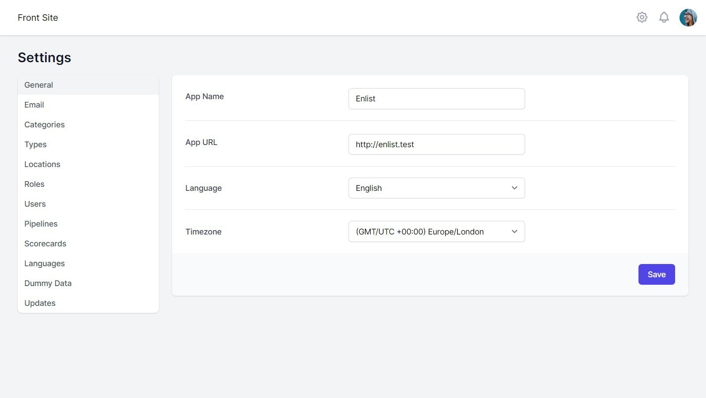Edit the App Name input field
Viewport: 706px width, 398px height.
click(436, 98)
